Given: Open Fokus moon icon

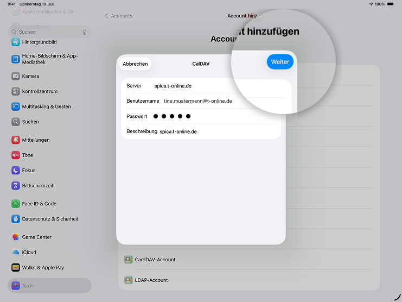Looking at the screenshot, I should click(16, 171).
